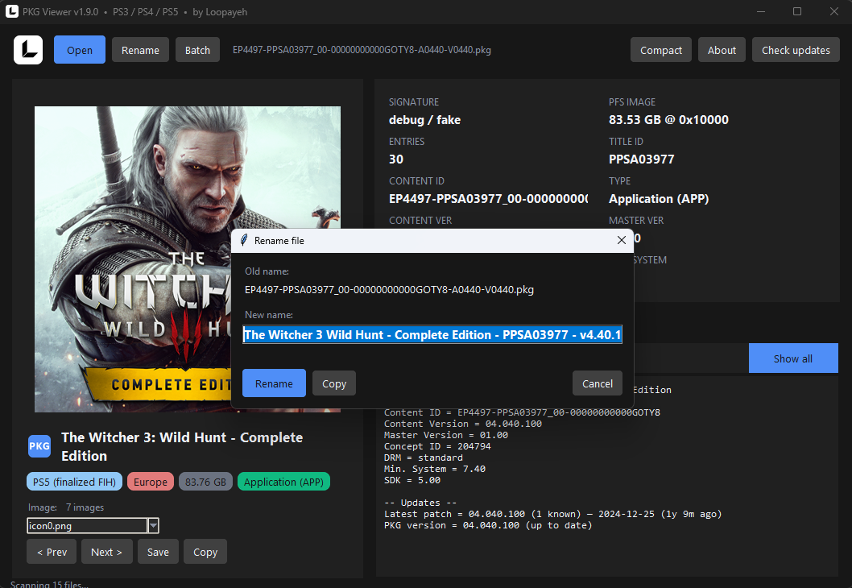Click the Latest patch line

[552, 514]
